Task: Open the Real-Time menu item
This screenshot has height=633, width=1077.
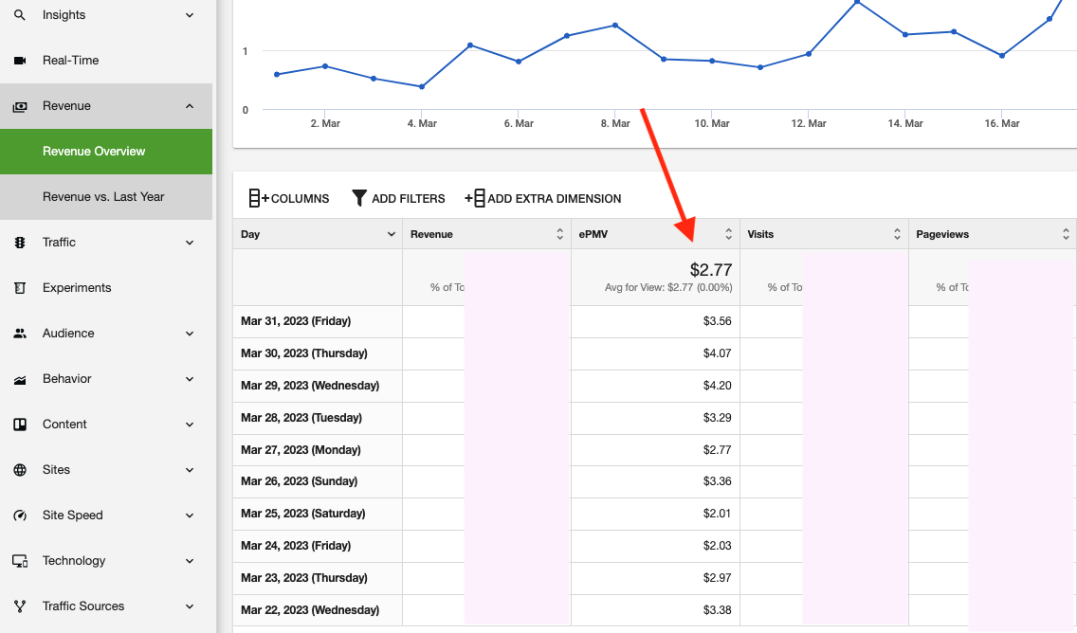Action: coord(106,61)
